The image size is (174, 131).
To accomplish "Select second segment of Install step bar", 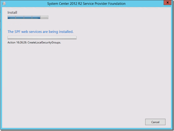I will click(20, 17).
